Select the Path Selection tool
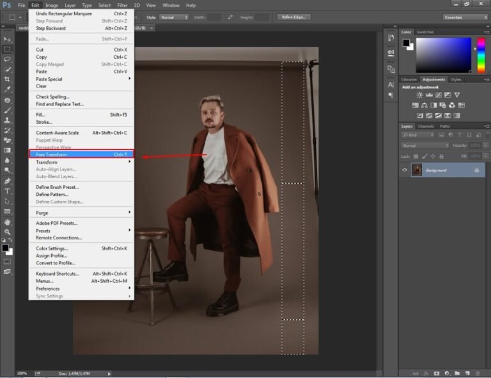491x378 pixels. tap(7, 201)
